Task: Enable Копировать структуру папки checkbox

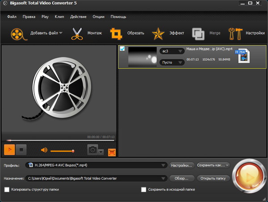Action: point(7,189)
